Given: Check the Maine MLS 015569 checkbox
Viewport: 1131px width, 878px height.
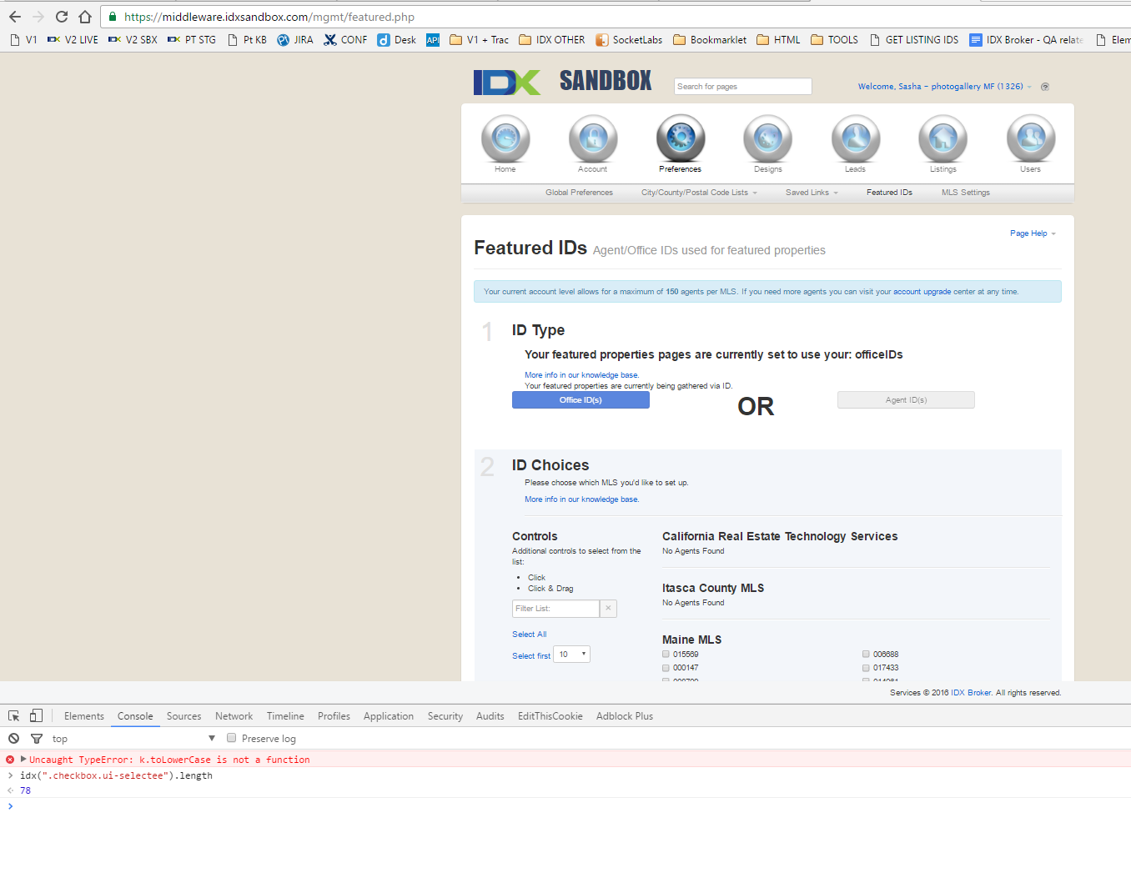Looking at the screenshot, I should (x=666, y=655).
